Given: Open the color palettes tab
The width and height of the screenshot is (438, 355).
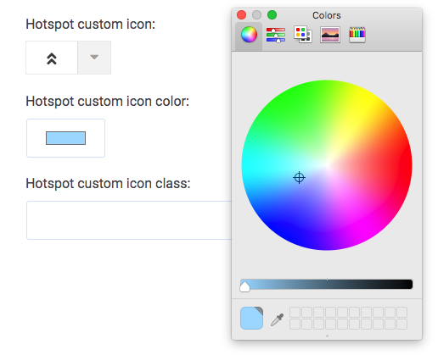Looking at the screenshot, I should point(303,35).
